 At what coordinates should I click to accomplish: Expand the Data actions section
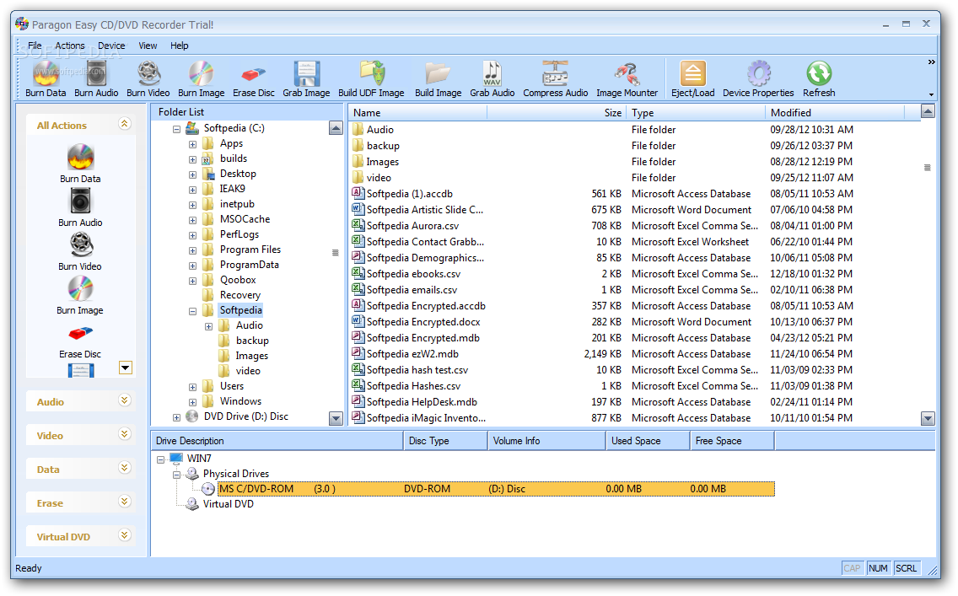pyautogui.click(x=125, y=468)
